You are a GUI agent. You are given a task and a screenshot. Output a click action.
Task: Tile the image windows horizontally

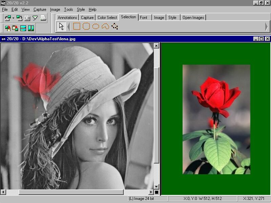(23, 28)
